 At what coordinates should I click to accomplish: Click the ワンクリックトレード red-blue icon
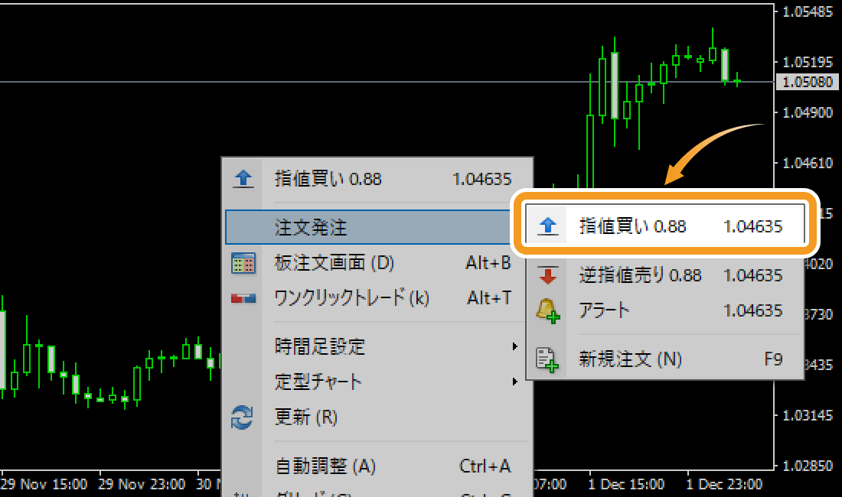coord(243,298)
